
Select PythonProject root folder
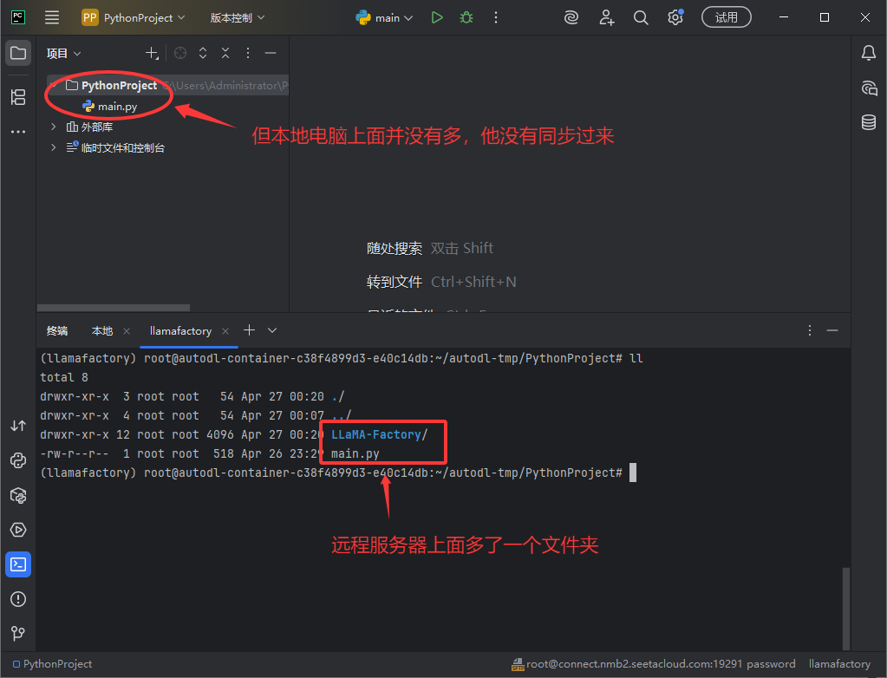point(167,85)
